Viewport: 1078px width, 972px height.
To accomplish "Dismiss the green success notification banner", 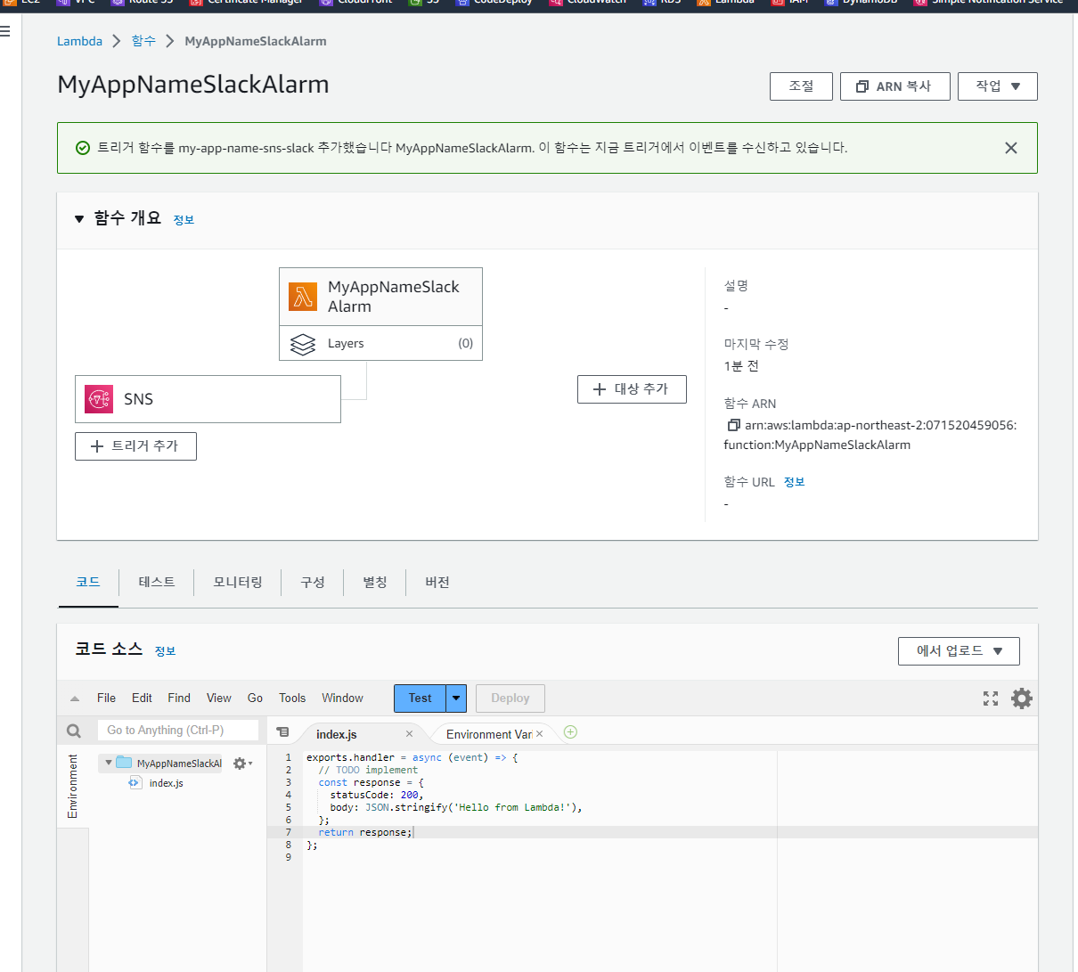I will click(1010, 148).
